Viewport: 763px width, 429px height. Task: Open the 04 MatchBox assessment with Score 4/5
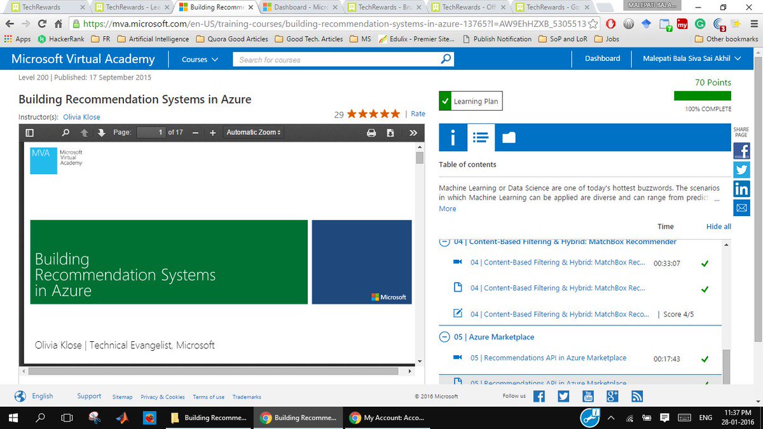[560, 314]
